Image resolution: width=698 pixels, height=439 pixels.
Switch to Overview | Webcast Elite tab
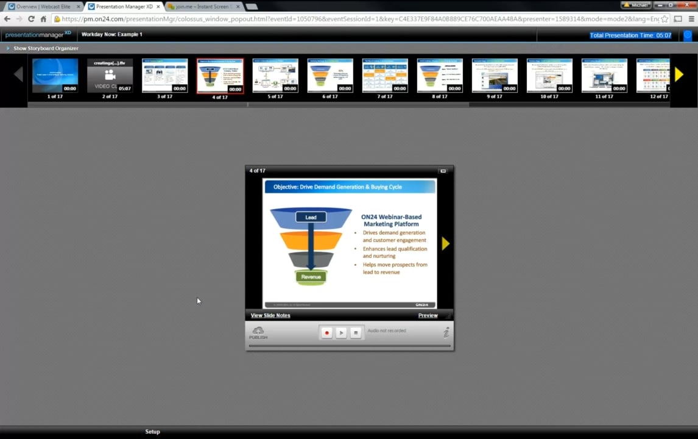(x=43, y=6)
